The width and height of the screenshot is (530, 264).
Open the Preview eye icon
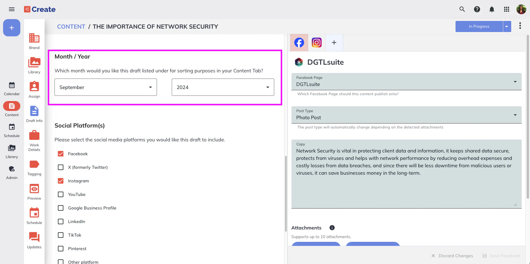(x=34, y=189)
